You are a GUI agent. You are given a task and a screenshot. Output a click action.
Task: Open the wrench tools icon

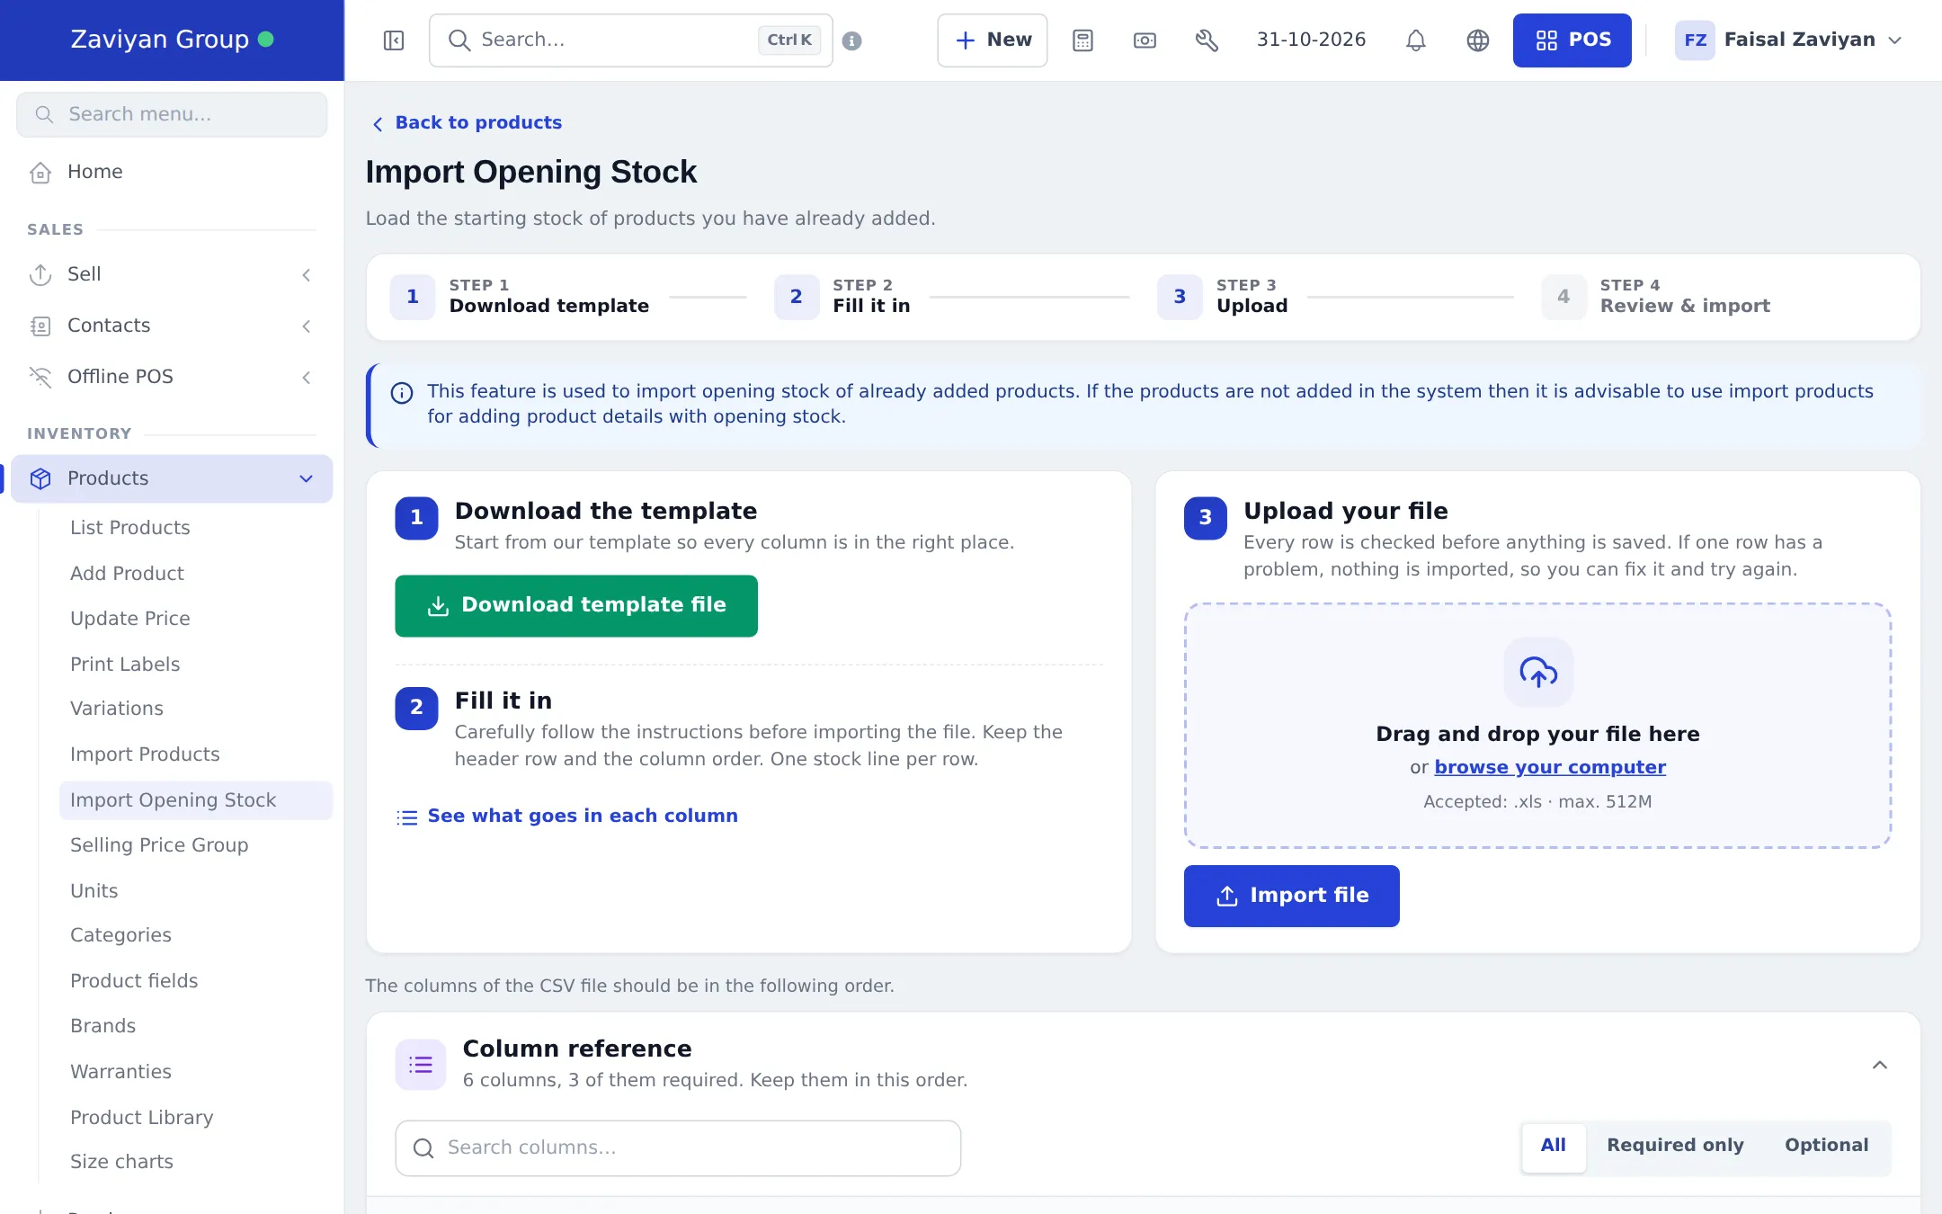pos(1207,40)
